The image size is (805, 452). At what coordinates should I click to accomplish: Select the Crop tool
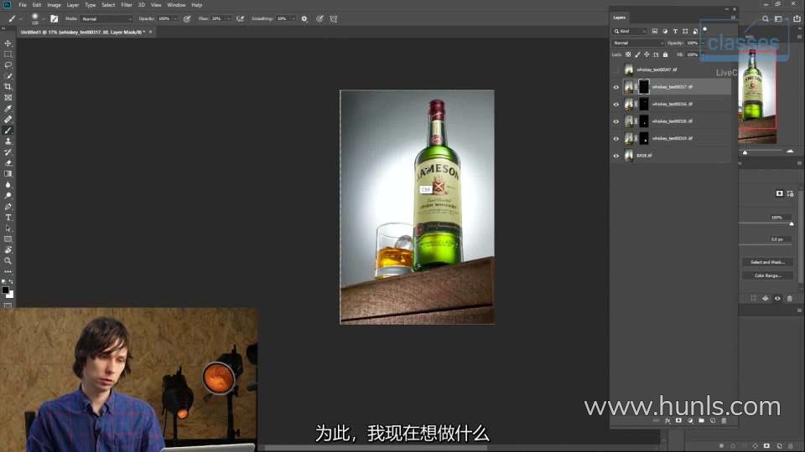(8, 86)
